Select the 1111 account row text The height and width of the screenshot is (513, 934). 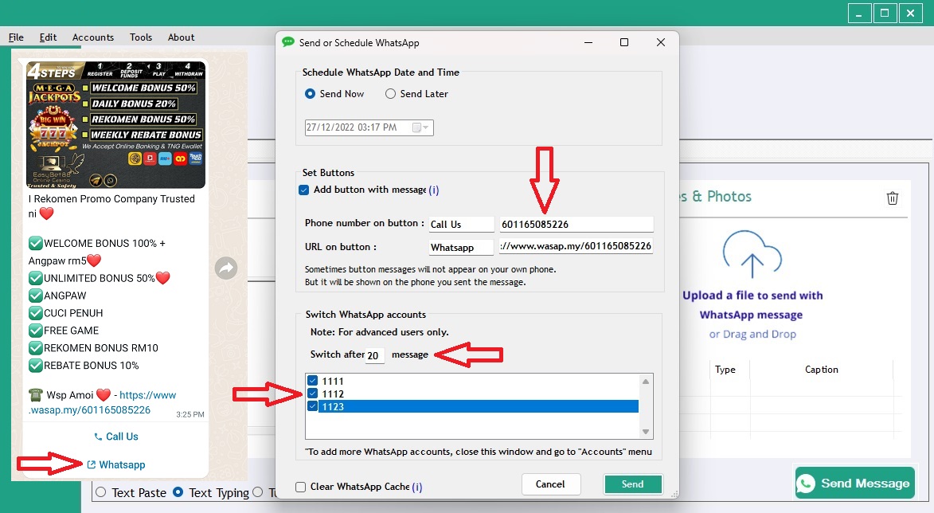click(333, 382)
